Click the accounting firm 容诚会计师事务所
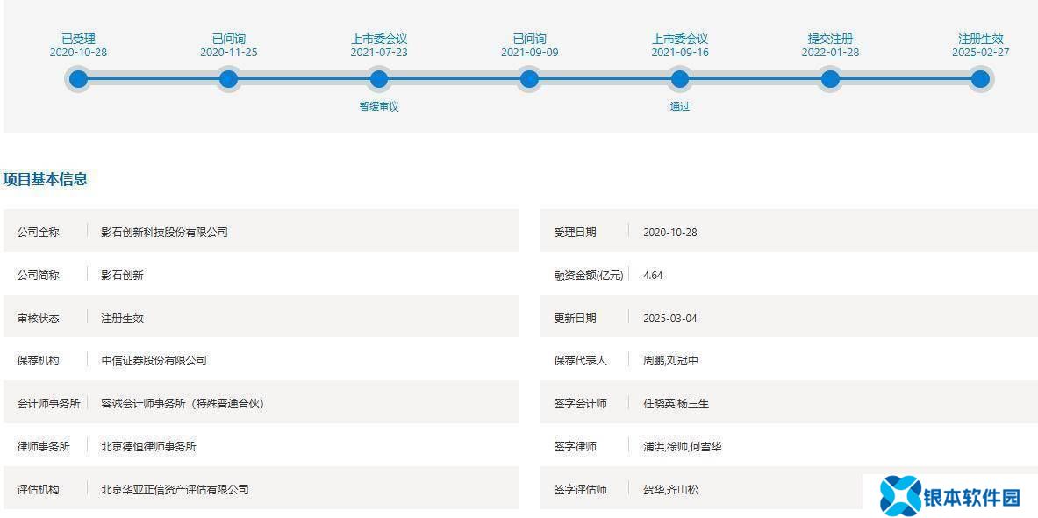Viewport: 1038px width, 518px height. [x=182, y=403]
